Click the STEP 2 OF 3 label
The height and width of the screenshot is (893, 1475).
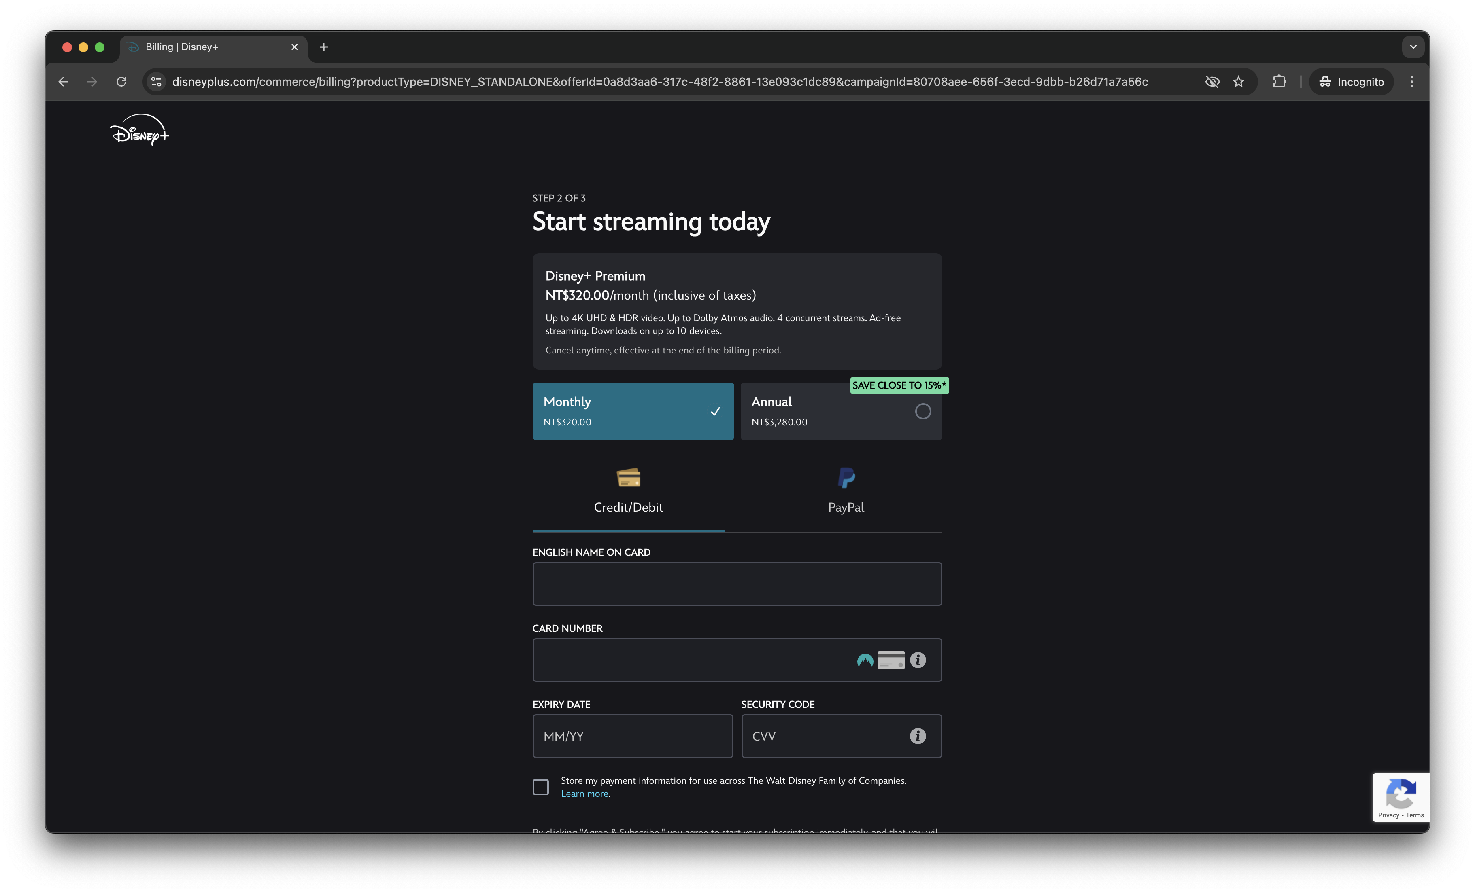tap(559, 198)
